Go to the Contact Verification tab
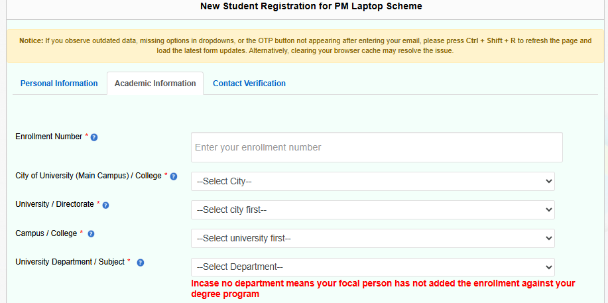This screenshot has height=303, width=608. [249, 84]
